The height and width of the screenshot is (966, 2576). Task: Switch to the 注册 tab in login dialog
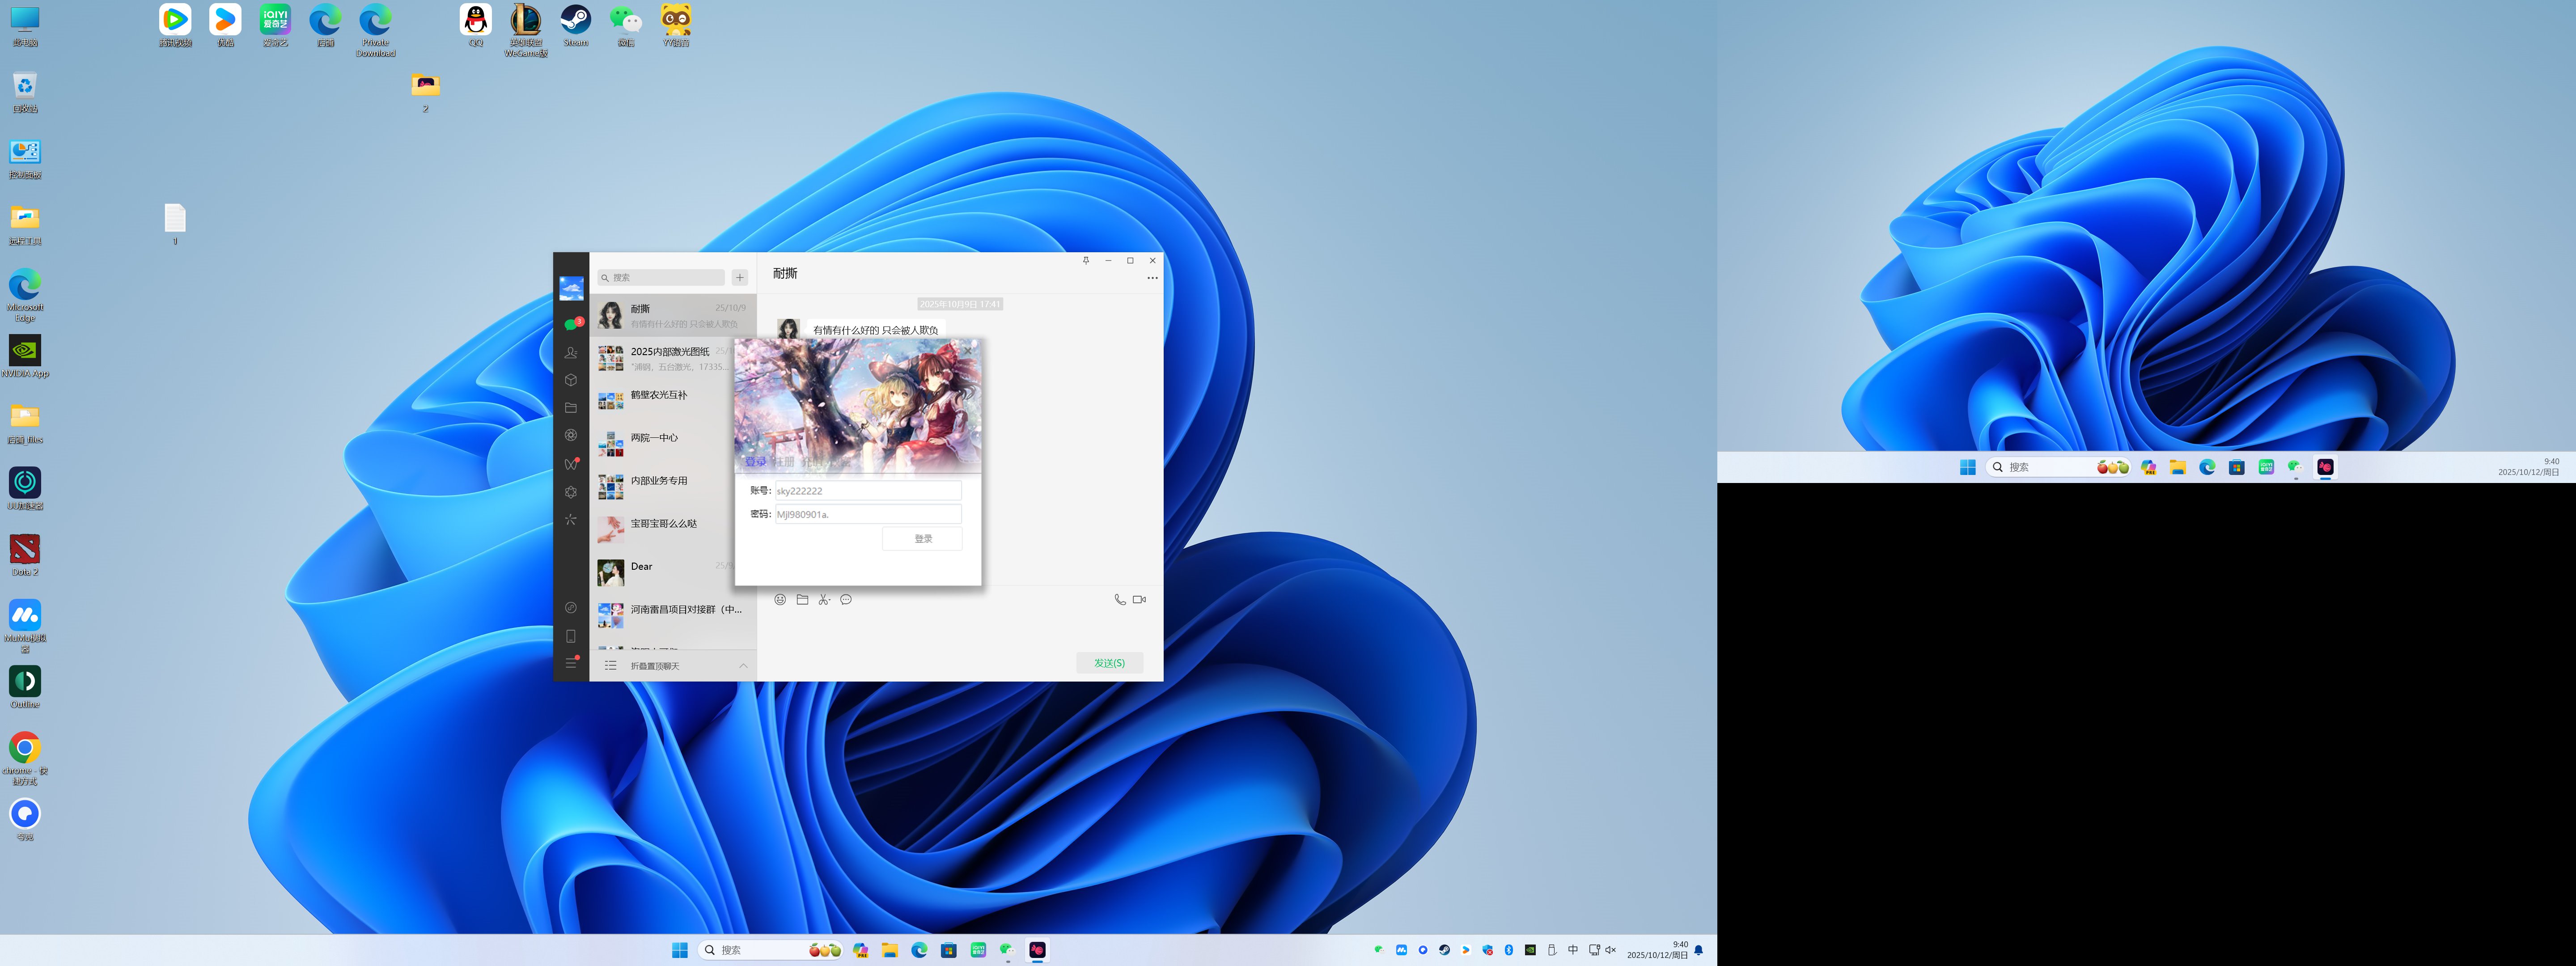pyautogui.click(x=783, y=462)
